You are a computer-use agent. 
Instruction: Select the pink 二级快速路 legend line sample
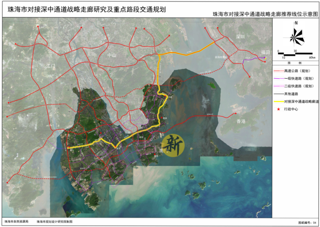[x=279, y=86]
